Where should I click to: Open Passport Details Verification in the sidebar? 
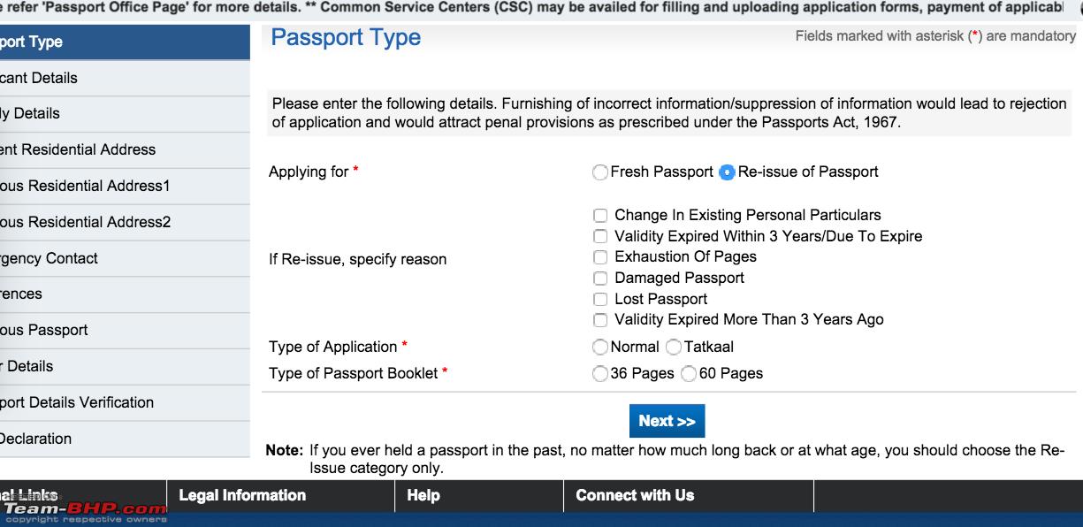tap(125, 403)
